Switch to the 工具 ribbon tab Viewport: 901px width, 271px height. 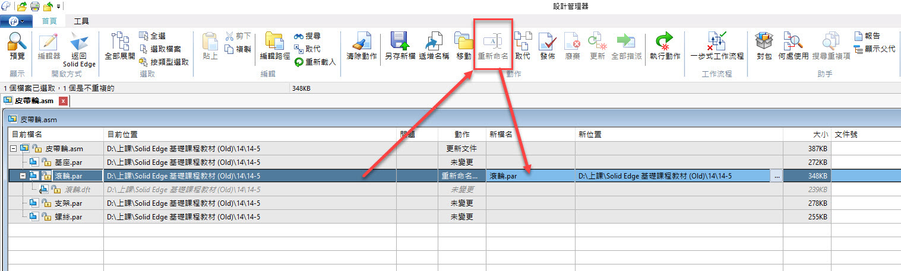[x=81, y=21]
